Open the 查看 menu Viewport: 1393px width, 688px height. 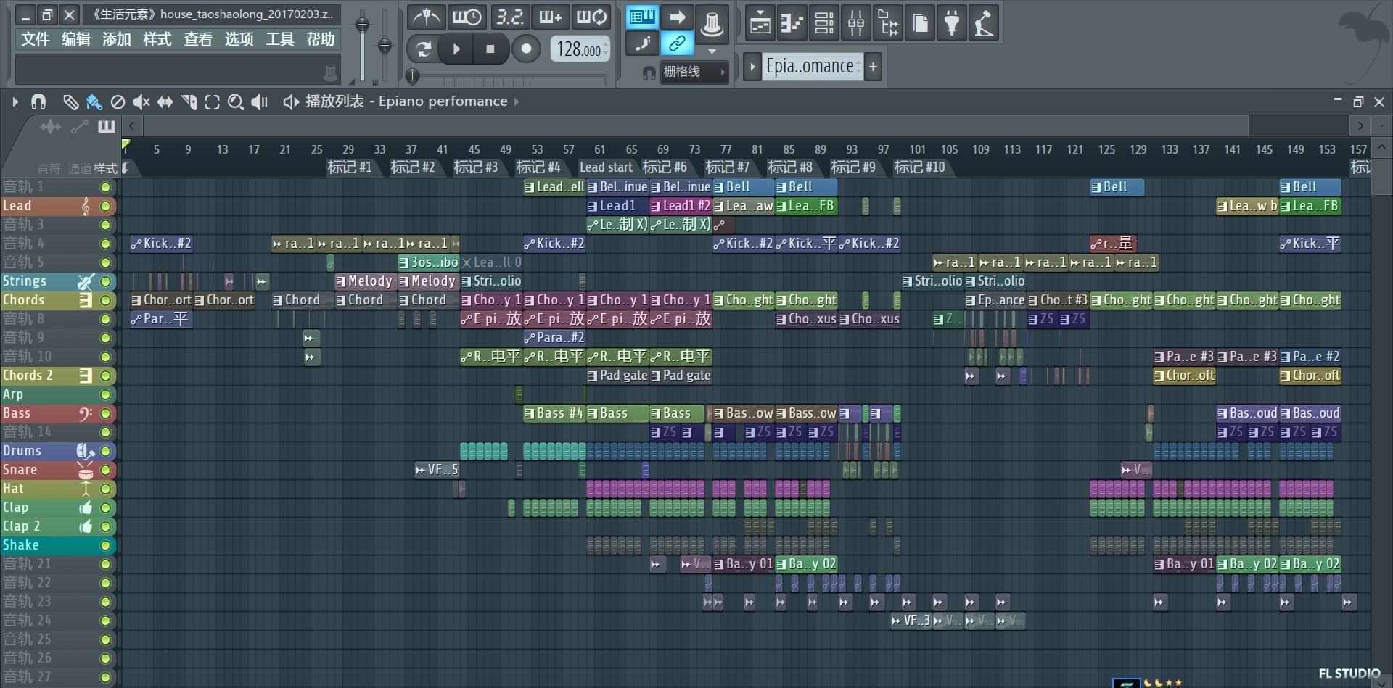(198, 39)
